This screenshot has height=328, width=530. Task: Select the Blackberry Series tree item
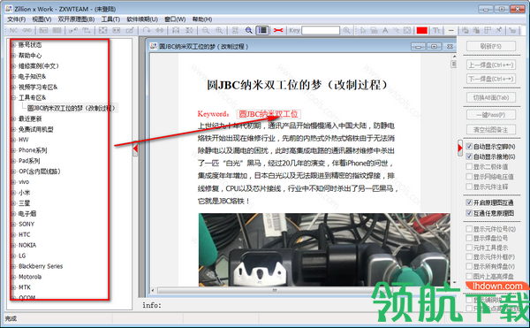[x=41, y=266]
